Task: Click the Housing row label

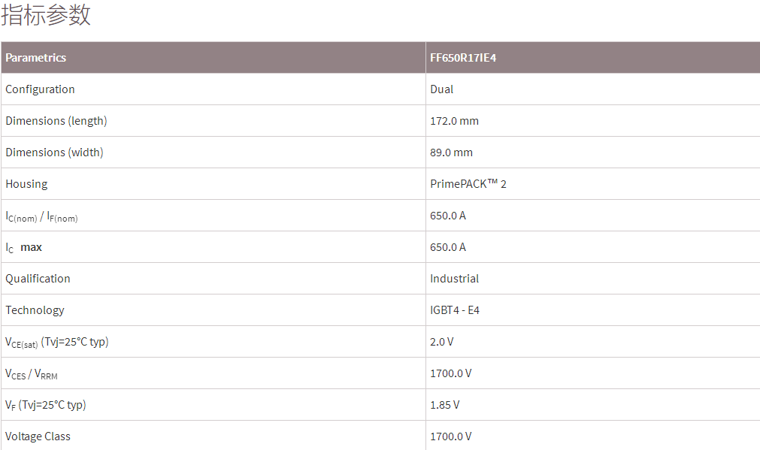Action: 26,184
